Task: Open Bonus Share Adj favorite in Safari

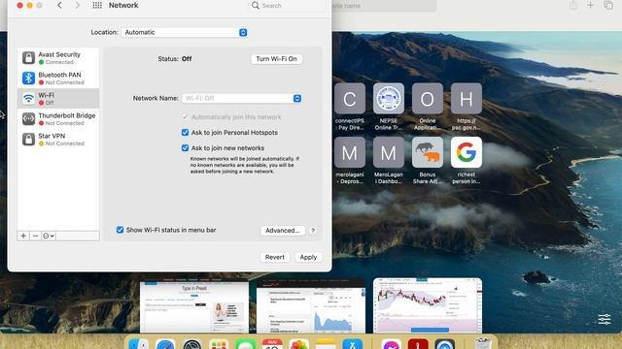Action: point(428,160)
